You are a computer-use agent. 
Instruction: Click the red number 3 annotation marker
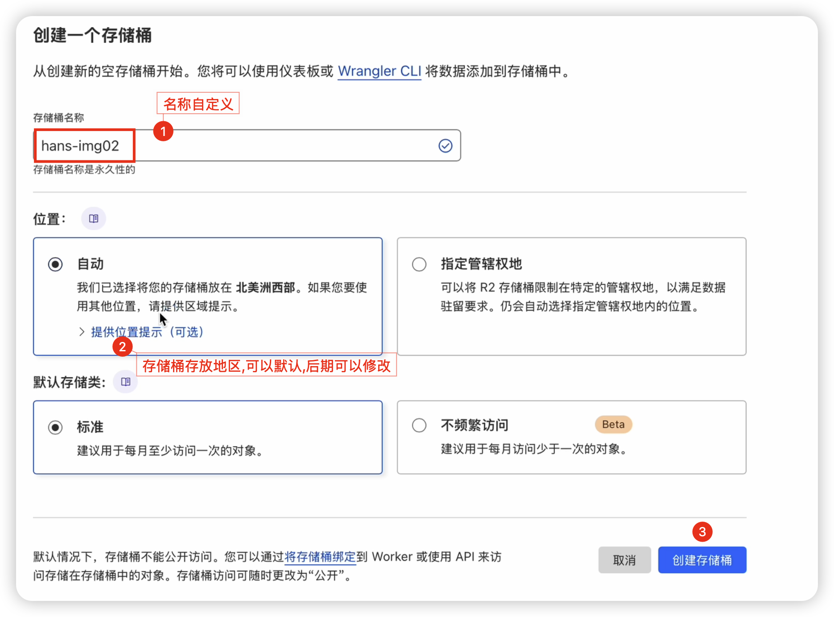click(x=702, y=531)
